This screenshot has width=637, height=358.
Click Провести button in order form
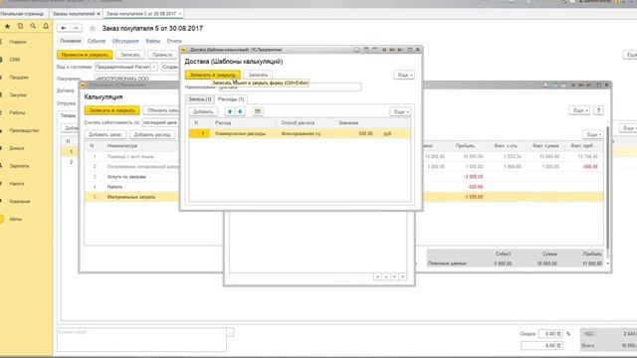162,55
